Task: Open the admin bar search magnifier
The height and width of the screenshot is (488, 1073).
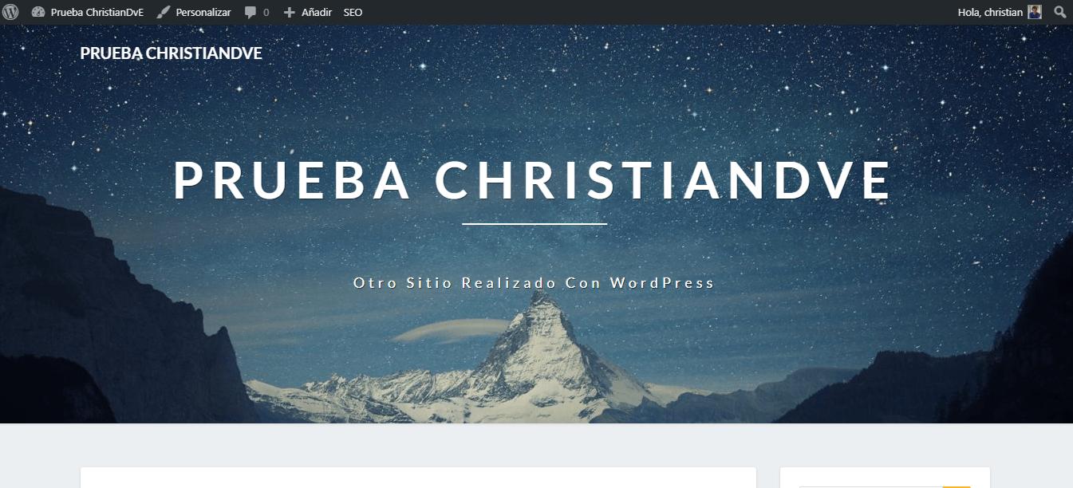Action: click(1060, 12)
